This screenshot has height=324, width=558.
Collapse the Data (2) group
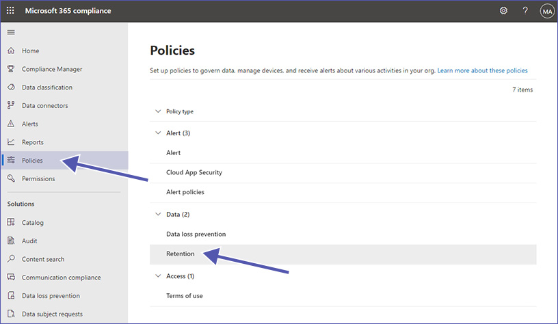click(158, 214)
